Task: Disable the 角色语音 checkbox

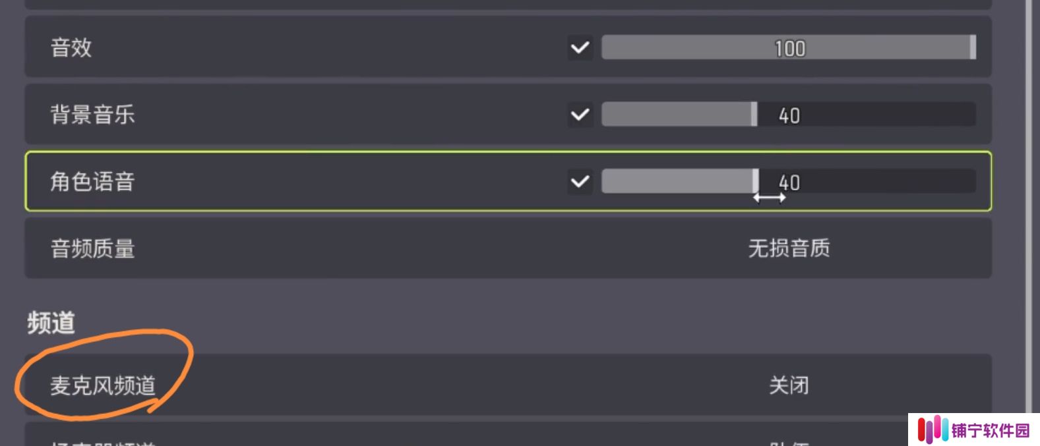Action: [x=580, y=182]
